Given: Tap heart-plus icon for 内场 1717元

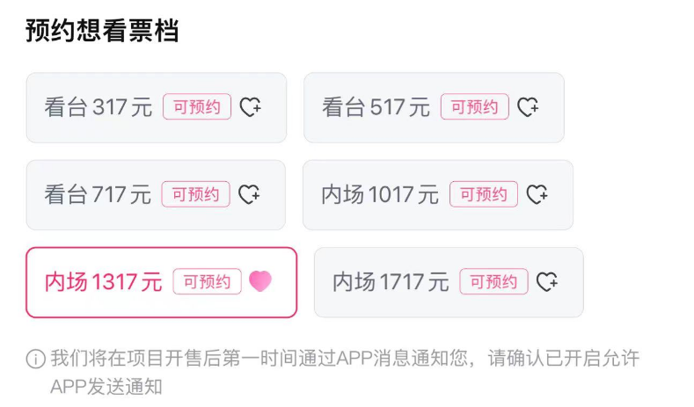Looking at the screenshot, I should point(547,281).
